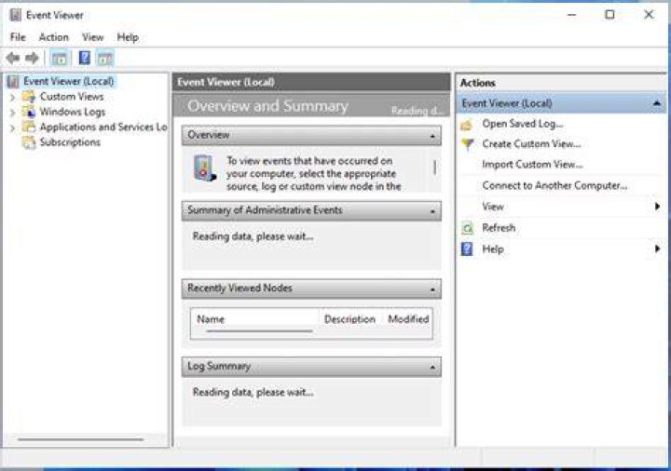The image size is (671, 471).
Task: Minimize the Event Viewer window
Action: (571, 15)
